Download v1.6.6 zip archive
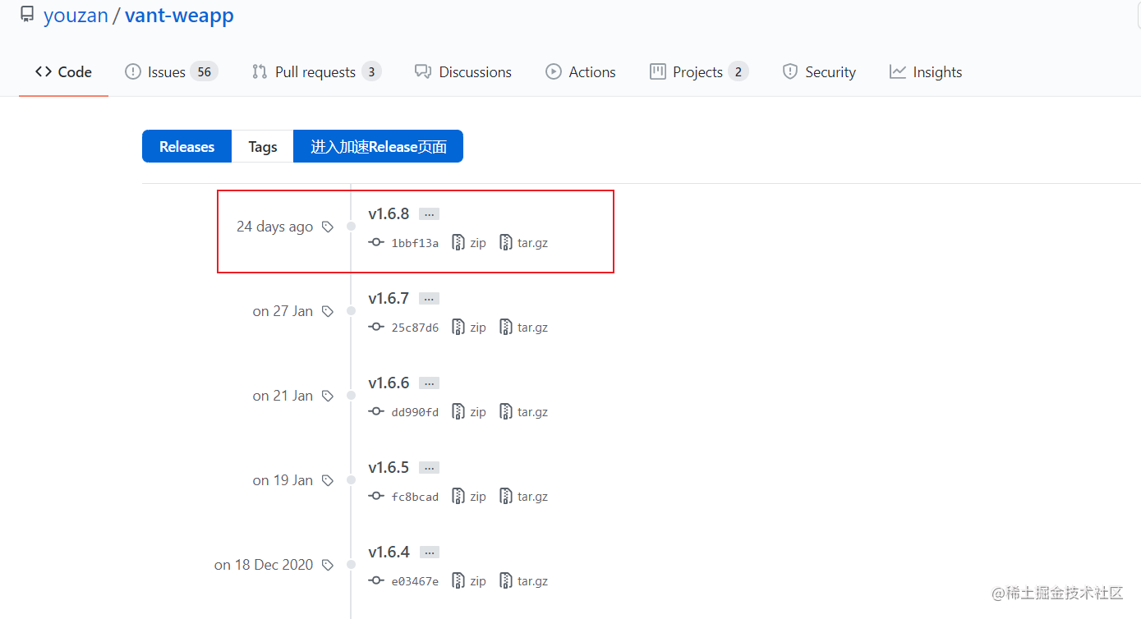 (x=469, y=412)
